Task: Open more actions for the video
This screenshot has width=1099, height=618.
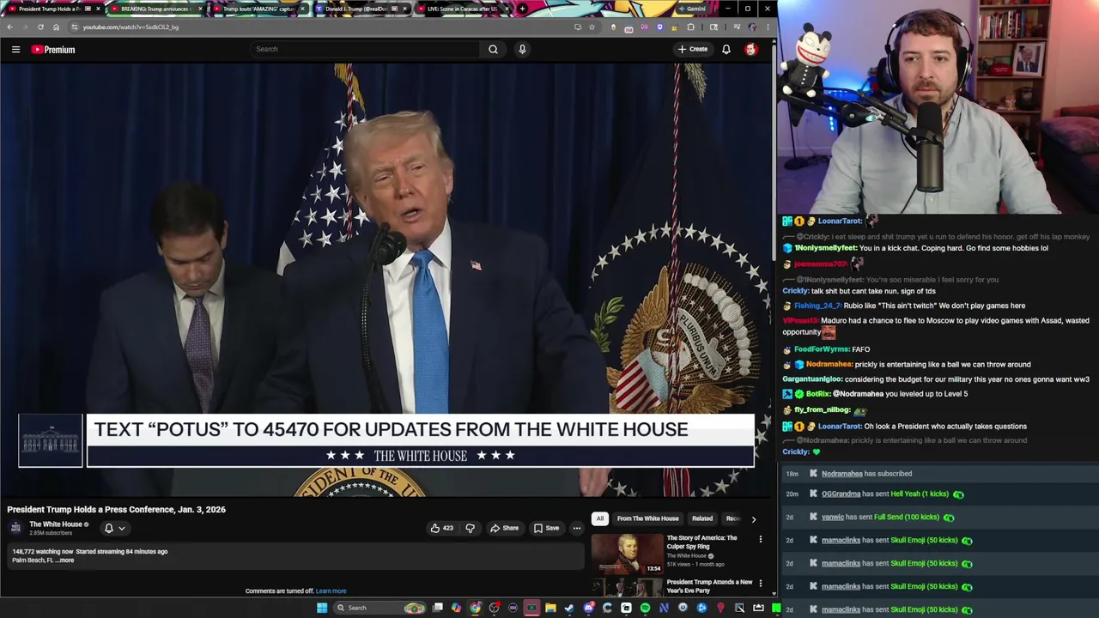Action: click(577, 528)
